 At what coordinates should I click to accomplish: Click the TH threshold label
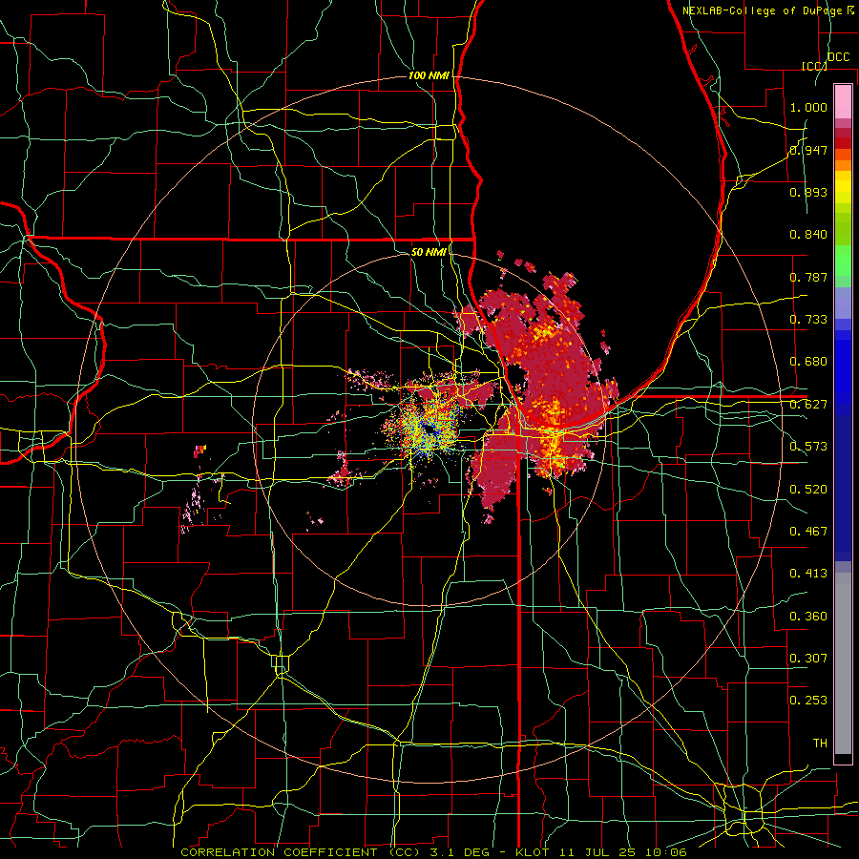point(820,744)
